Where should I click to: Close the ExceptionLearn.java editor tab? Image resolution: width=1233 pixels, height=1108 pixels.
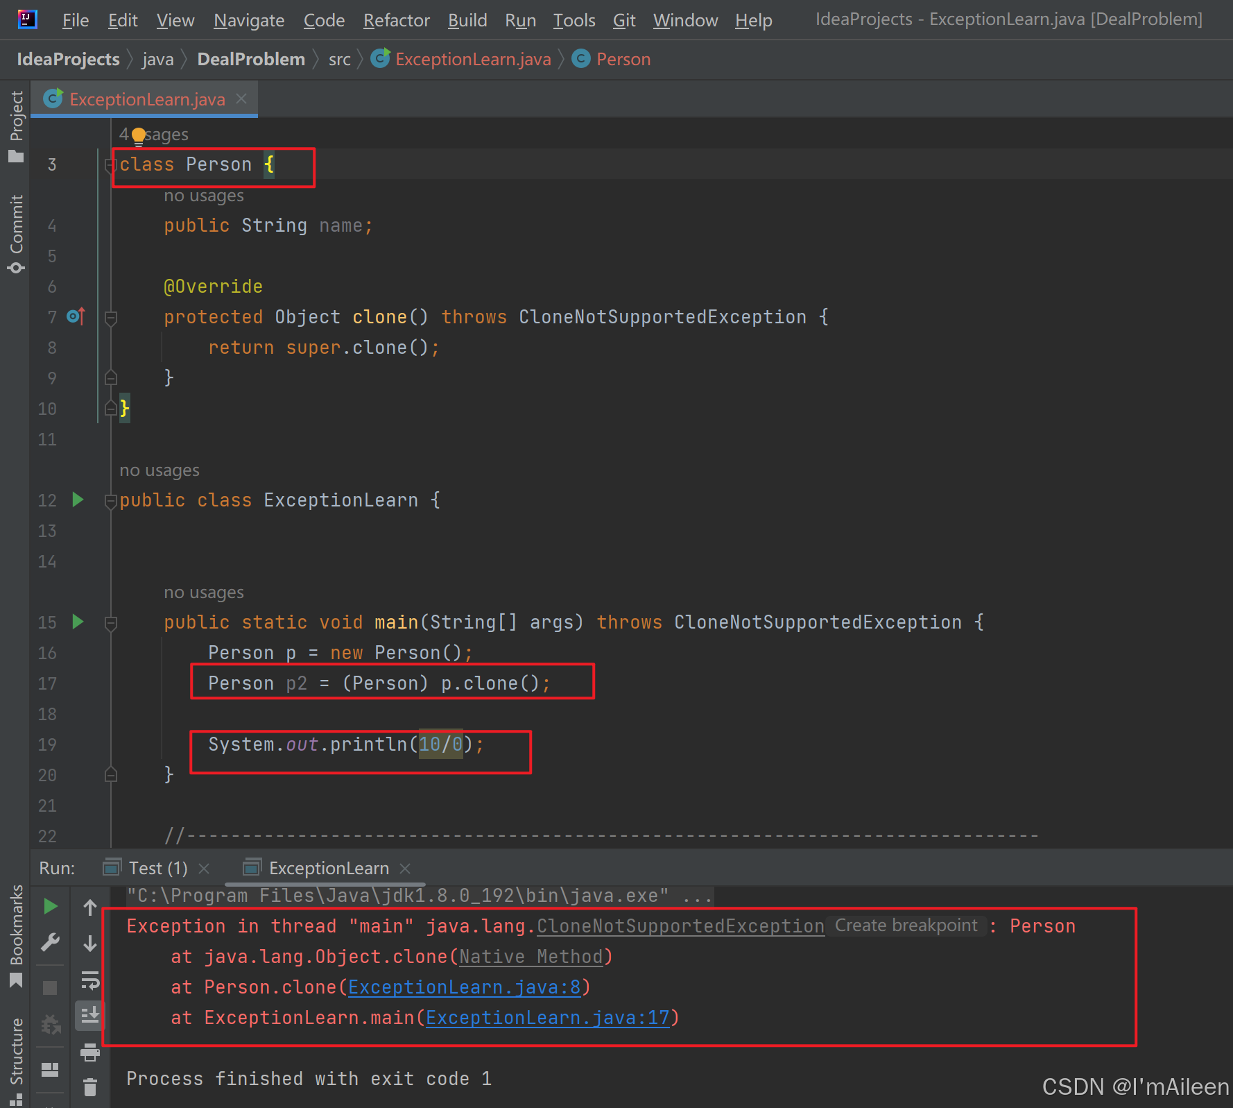click(241, 99)
